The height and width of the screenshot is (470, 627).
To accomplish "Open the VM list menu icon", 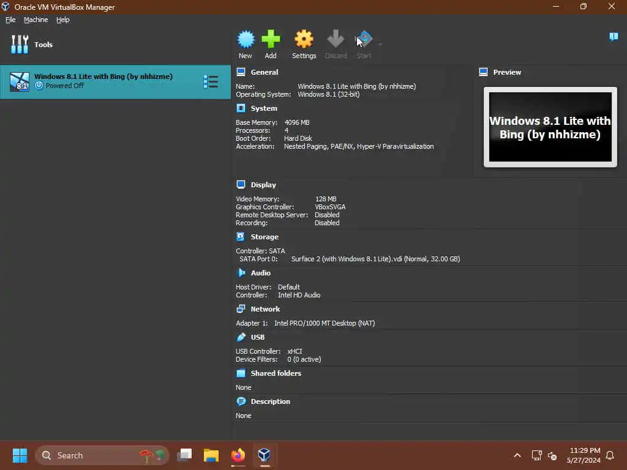I will point(211,81).
